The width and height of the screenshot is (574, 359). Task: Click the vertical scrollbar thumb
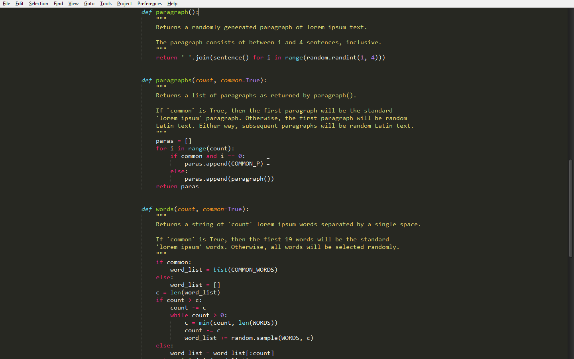click(570, 207)
